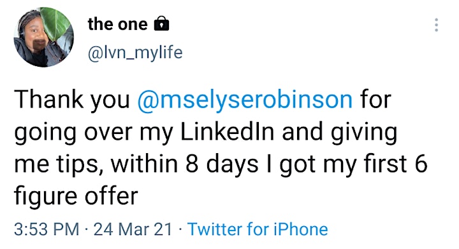
Task: Click the "figure offer" last line
Action: [x=76, y=196]
